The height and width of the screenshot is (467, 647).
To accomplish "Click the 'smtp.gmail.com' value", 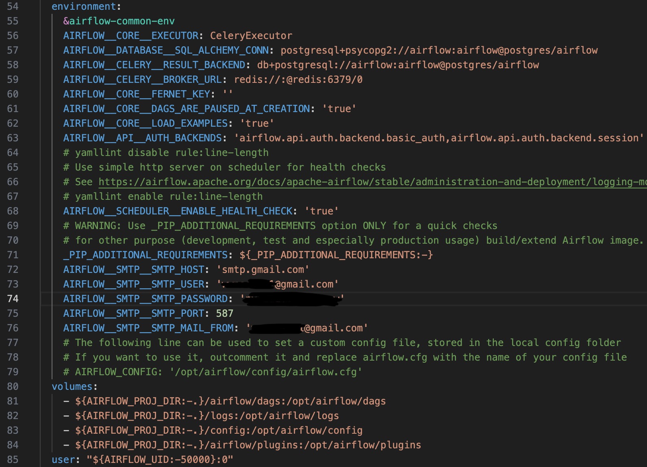I will click(263, 270).
